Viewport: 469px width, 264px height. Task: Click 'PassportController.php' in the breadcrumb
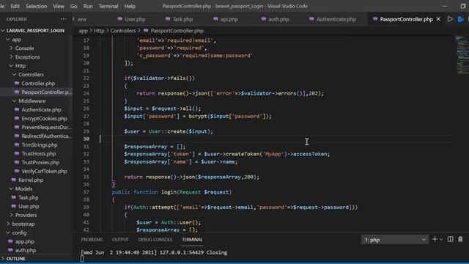177,31
